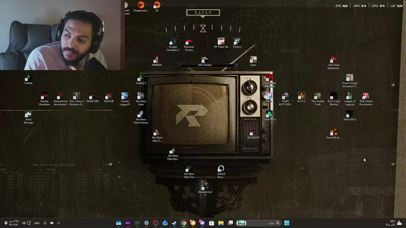Select Tom Clancy's Rainbow Six shortcut

[76, 99]
